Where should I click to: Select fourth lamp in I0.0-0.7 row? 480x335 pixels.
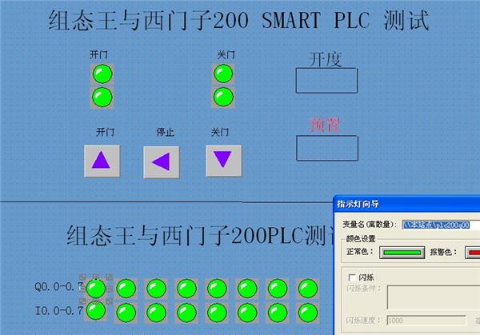point(186,313)
